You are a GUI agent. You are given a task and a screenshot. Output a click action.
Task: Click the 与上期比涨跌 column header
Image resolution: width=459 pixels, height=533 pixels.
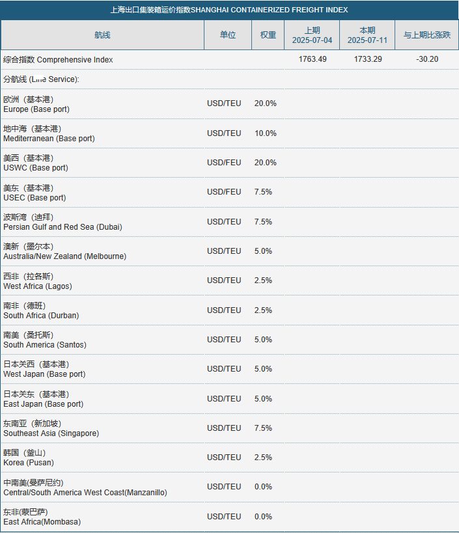[x=427, y=35]
